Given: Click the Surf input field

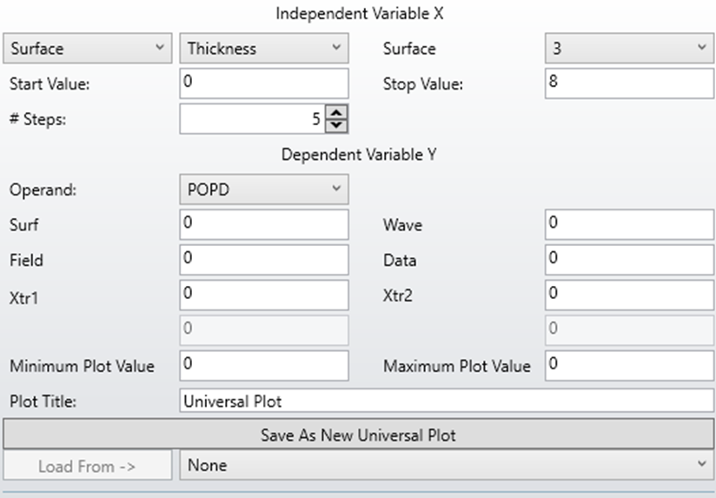Looking at the screenshot, I should point(263,224).
